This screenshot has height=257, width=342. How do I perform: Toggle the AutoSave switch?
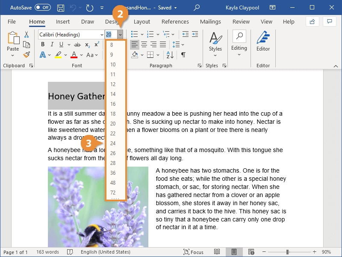pyautogui.click(x=42, y=8)
